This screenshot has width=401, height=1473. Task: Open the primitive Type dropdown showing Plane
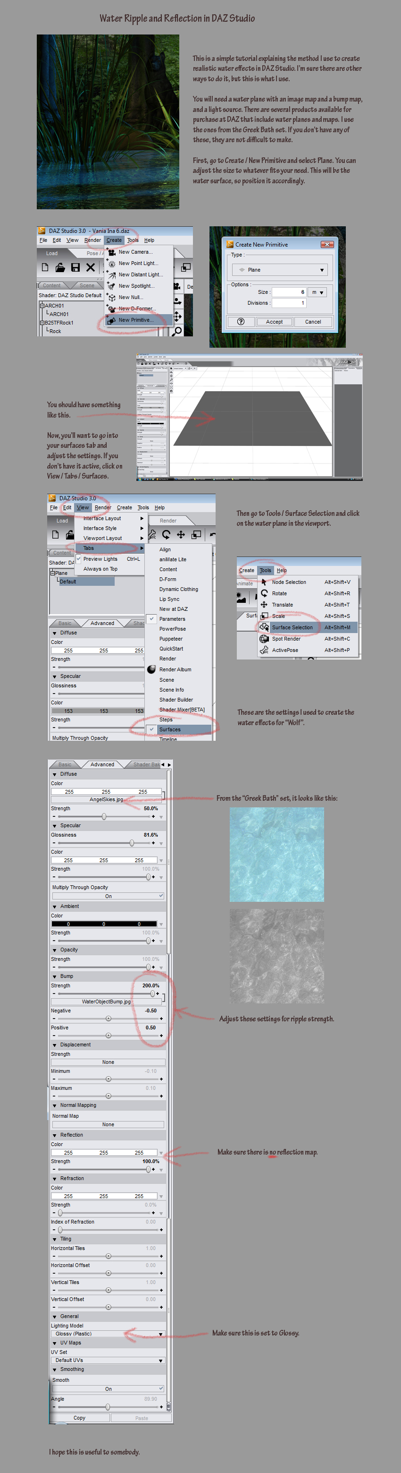coord(279,270)
